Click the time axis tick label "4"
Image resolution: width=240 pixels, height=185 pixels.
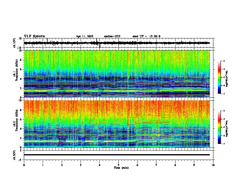click(x=100, y=165)
